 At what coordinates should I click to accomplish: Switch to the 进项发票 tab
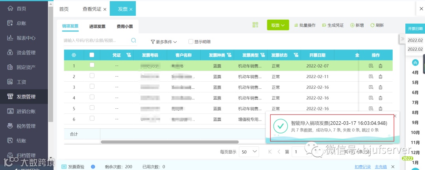click(97, 26)
